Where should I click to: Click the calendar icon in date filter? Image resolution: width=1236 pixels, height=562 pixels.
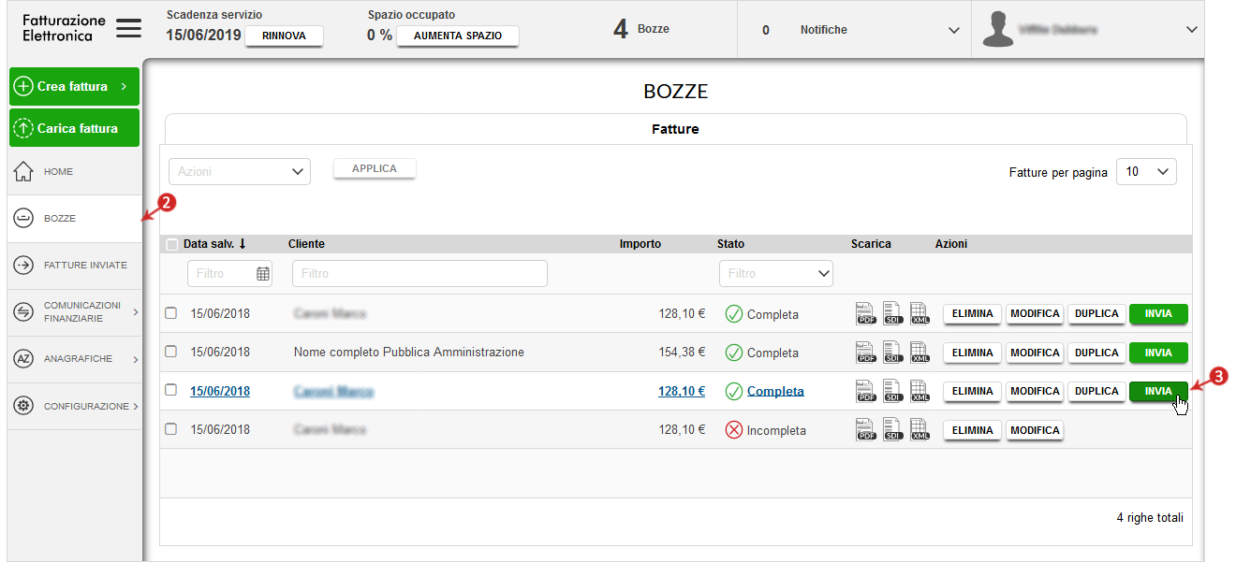[x=263, y=274]
